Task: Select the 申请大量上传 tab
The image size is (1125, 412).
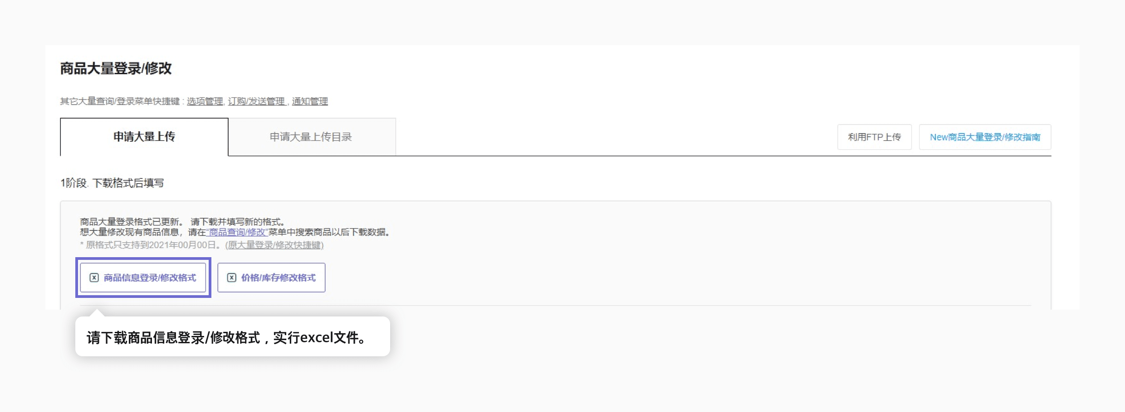Action: coord(144,137)
